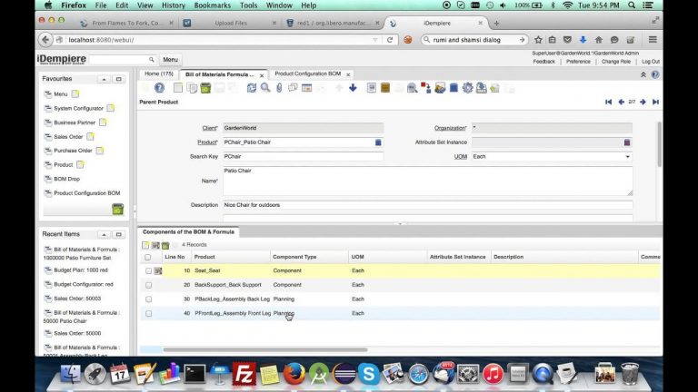The image size is (698, 392).
Task: Click the Search Key field containing PChair
Action: (302, 156)
